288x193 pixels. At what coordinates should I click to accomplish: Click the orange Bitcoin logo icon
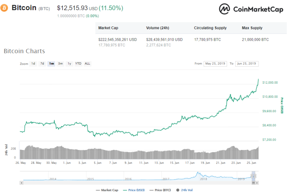click(x=4, y=8)
